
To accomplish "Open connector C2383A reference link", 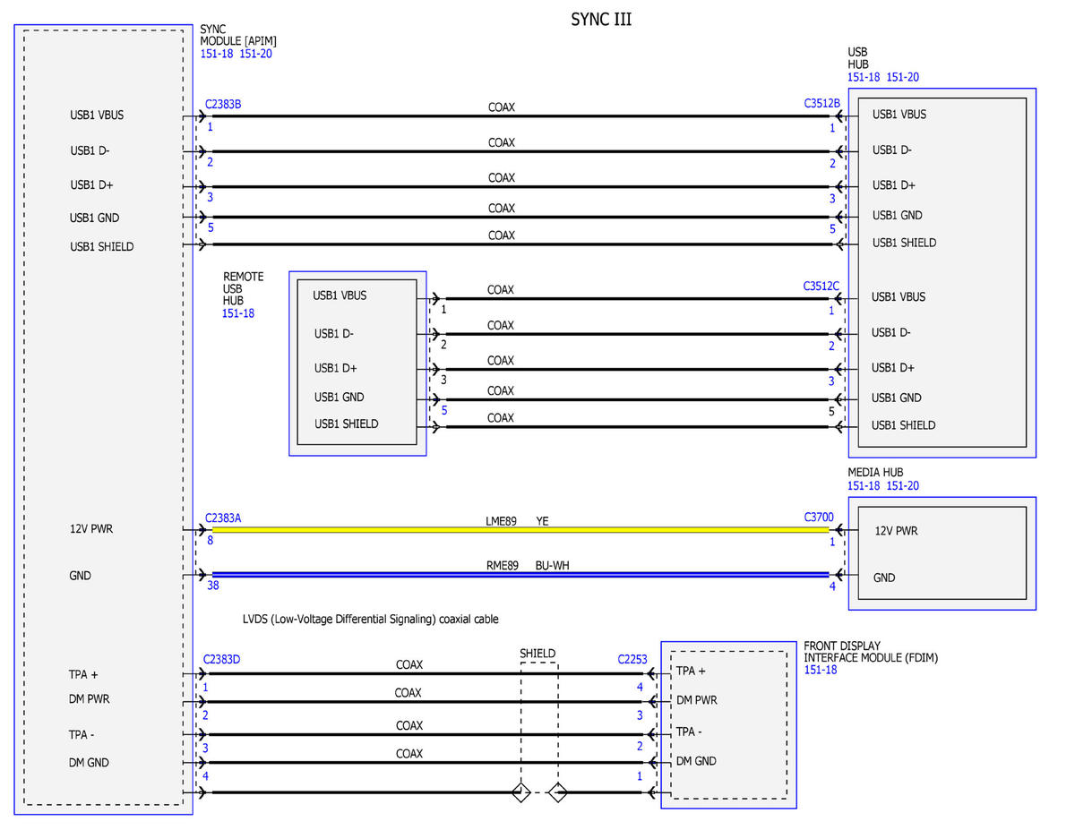I will (x=223, y=518).
